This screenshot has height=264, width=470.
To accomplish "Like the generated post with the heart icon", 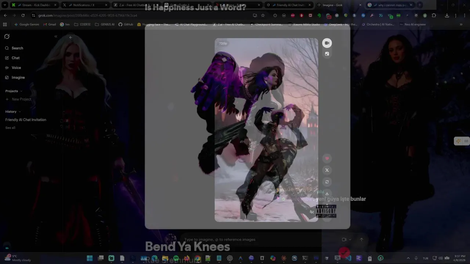I will (x=327, y=158).
